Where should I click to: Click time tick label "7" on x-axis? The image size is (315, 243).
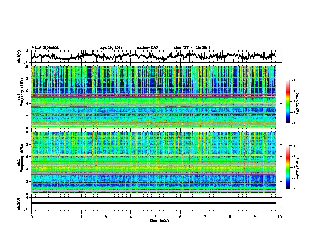coord(205,217)
